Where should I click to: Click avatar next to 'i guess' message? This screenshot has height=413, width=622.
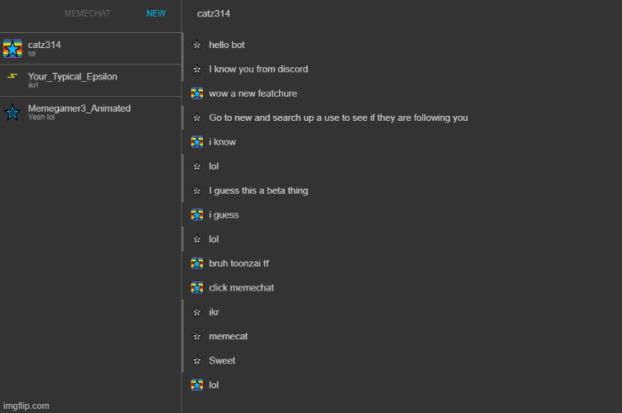[x=197, y=215]
